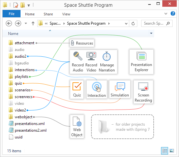Click the Resources paperclip icon
The width and height of the screenshot is (179, 157).
pos(72,43)
